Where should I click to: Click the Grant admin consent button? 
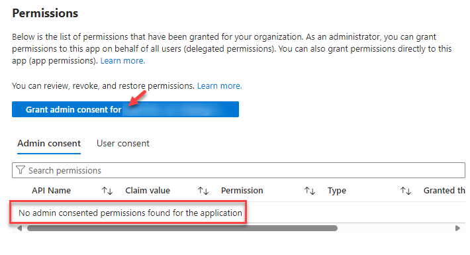[125, 109]
